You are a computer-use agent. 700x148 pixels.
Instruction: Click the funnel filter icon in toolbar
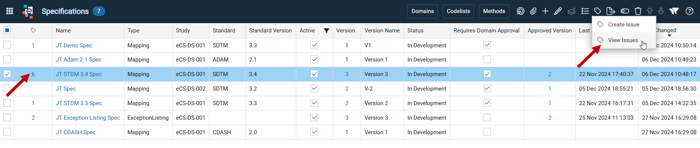pos(674,11)
